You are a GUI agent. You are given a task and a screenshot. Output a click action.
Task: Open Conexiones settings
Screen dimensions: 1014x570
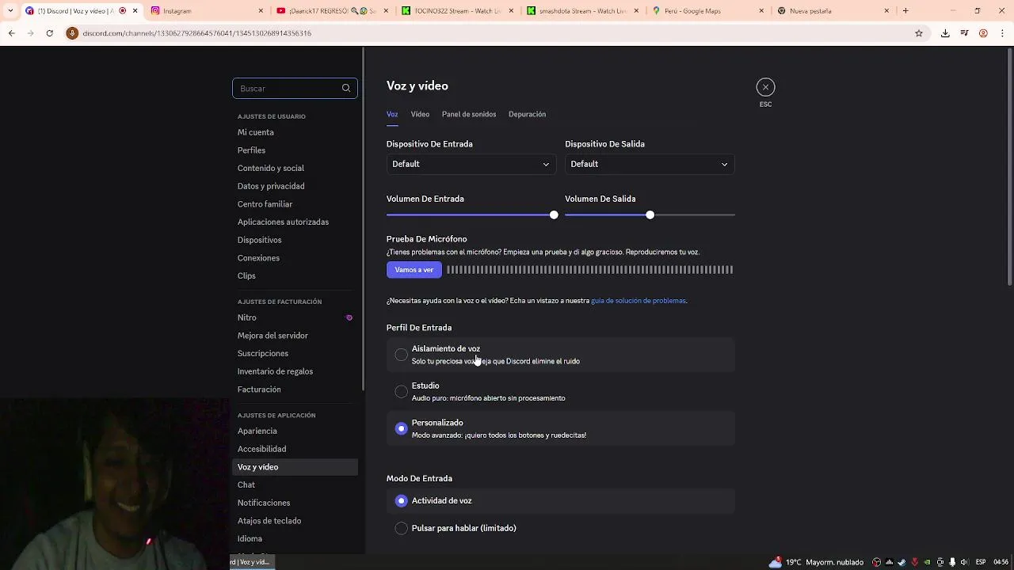pyautogui.click(x=295, y=258)
